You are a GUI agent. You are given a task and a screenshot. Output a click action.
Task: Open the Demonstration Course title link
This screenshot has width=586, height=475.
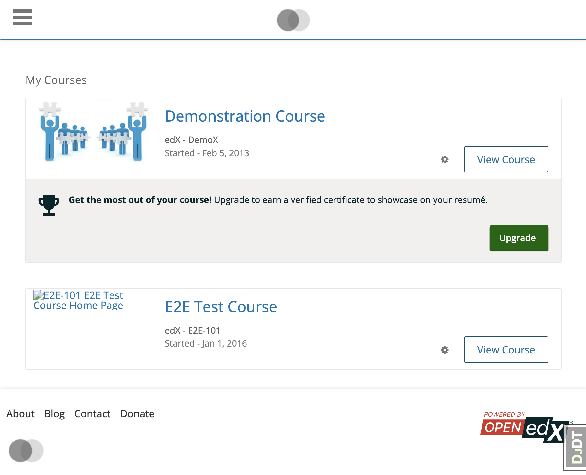(245, 116)
